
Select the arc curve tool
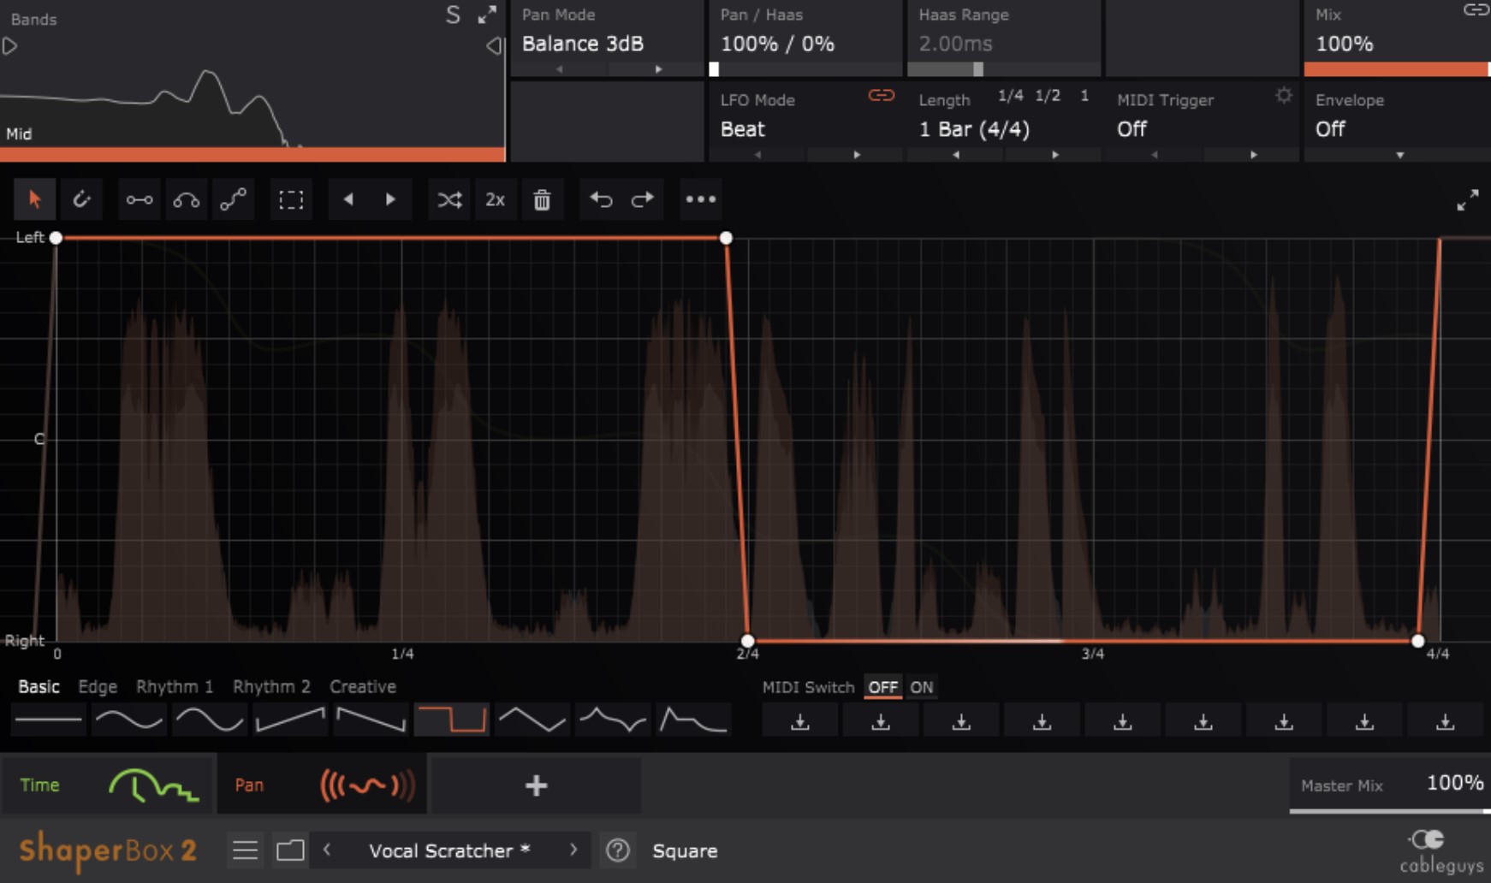(187, 199)
